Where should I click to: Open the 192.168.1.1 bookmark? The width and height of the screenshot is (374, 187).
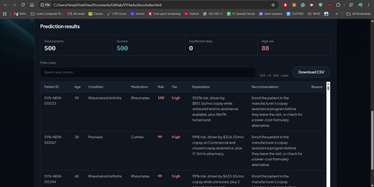(213, 14)
